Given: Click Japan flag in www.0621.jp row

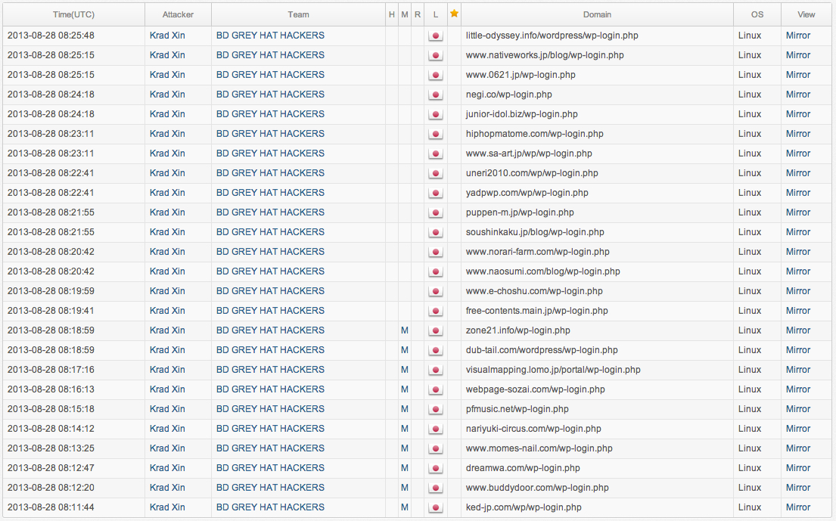Looking at the screenshot, I should 436,75.
